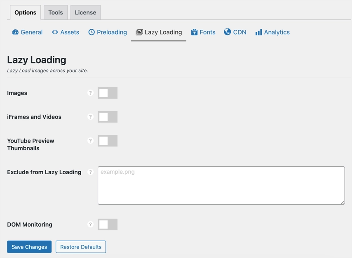Click help icon next to Images
Image resolution: width=352 pixels, height=258 pixels.
point(90,93)
